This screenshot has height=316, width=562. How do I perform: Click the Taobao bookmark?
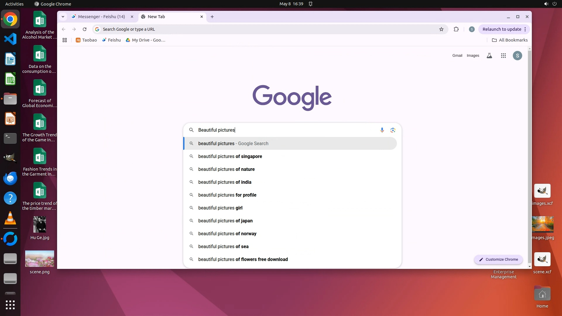[x=86, y=40]
